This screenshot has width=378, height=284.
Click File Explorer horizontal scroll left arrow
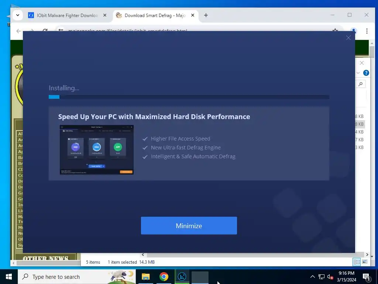143,254
